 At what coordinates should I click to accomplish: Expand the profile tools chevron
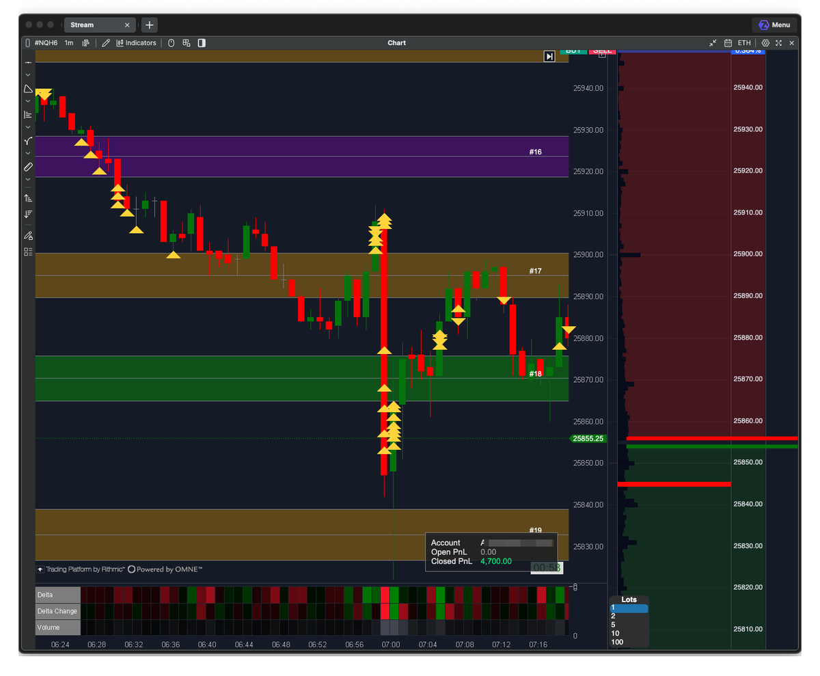point(28,127)
